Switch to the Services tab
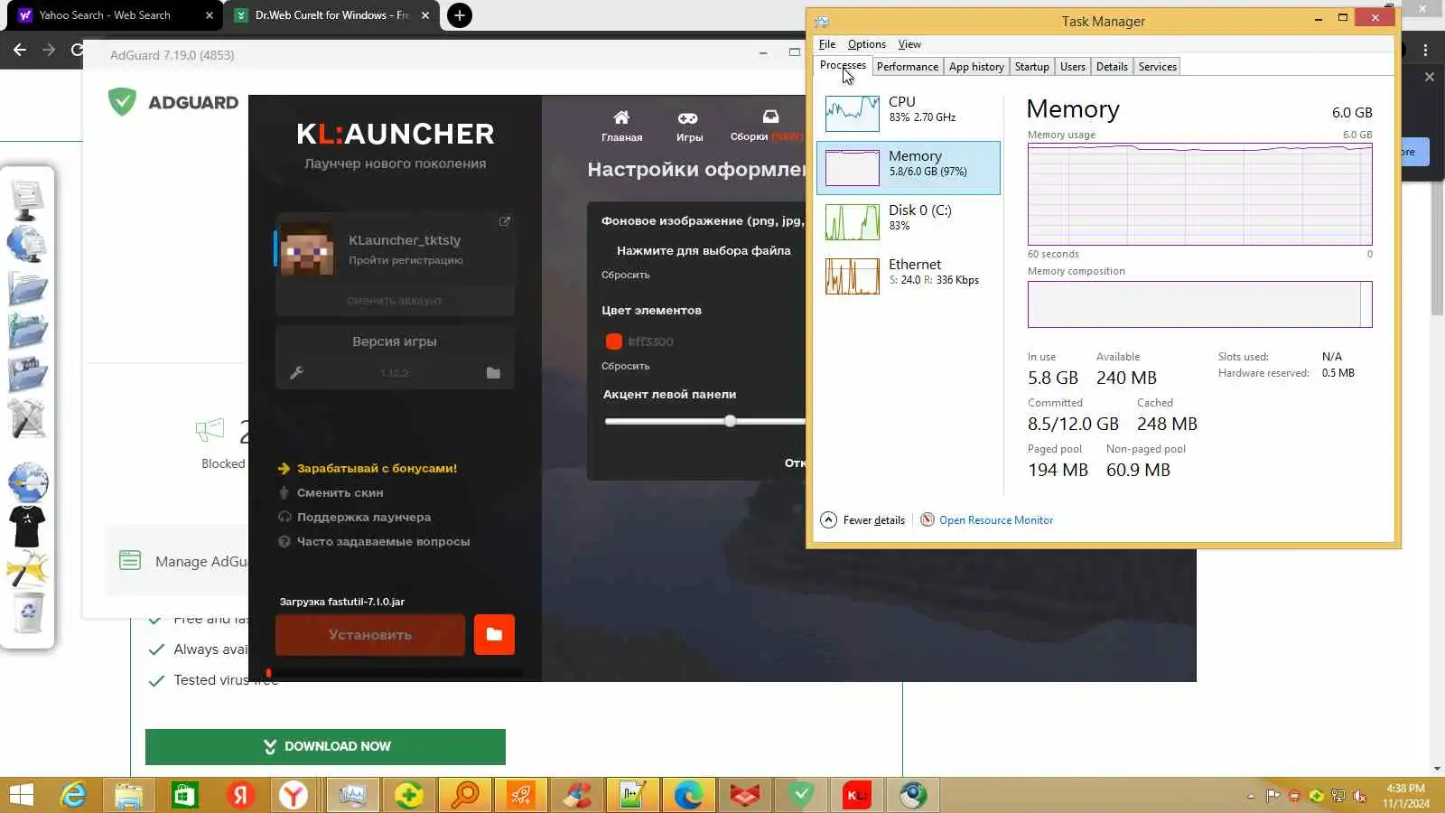This screenshot has width=1445, height=813. [1157, 67]
